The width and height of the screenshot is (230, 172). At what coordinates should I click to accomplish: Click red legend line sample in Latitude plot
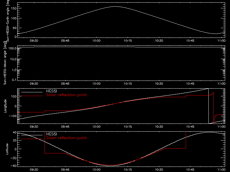(x=32, y=139)
